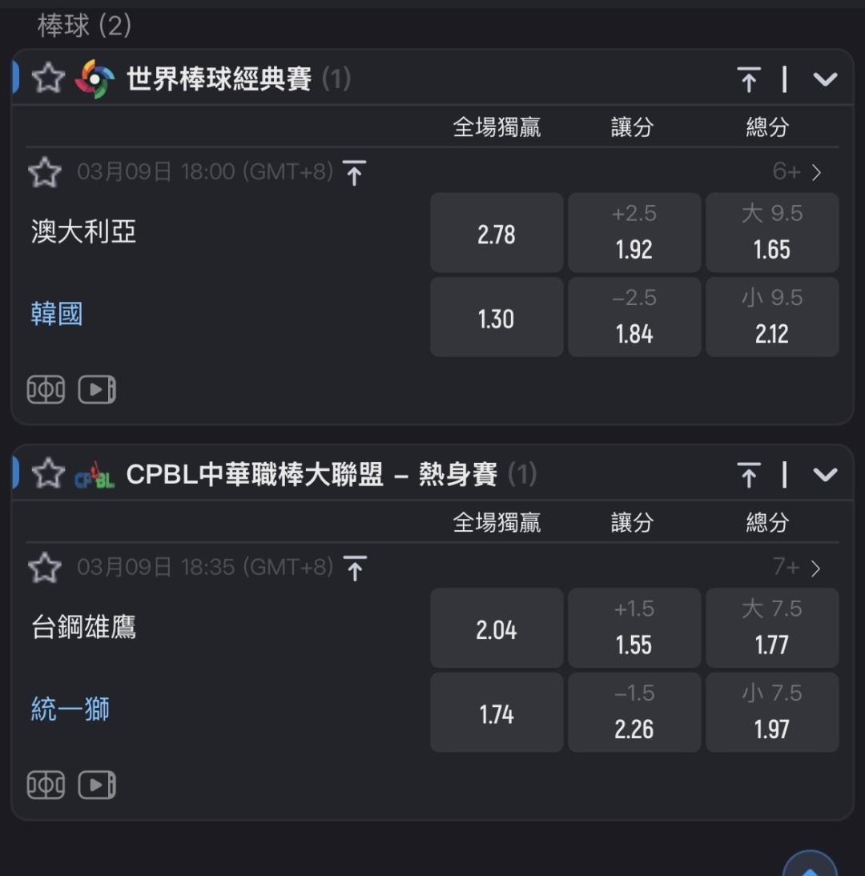Open 7+ more markets for 台鋼雄鷹 match
Screen dimensions: 865x876
[798, 568]
